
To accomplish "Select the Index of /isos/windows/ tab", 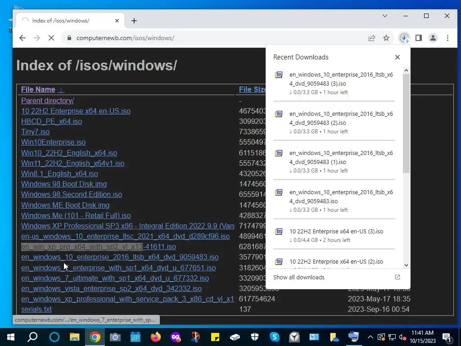I will click(70, 21).
